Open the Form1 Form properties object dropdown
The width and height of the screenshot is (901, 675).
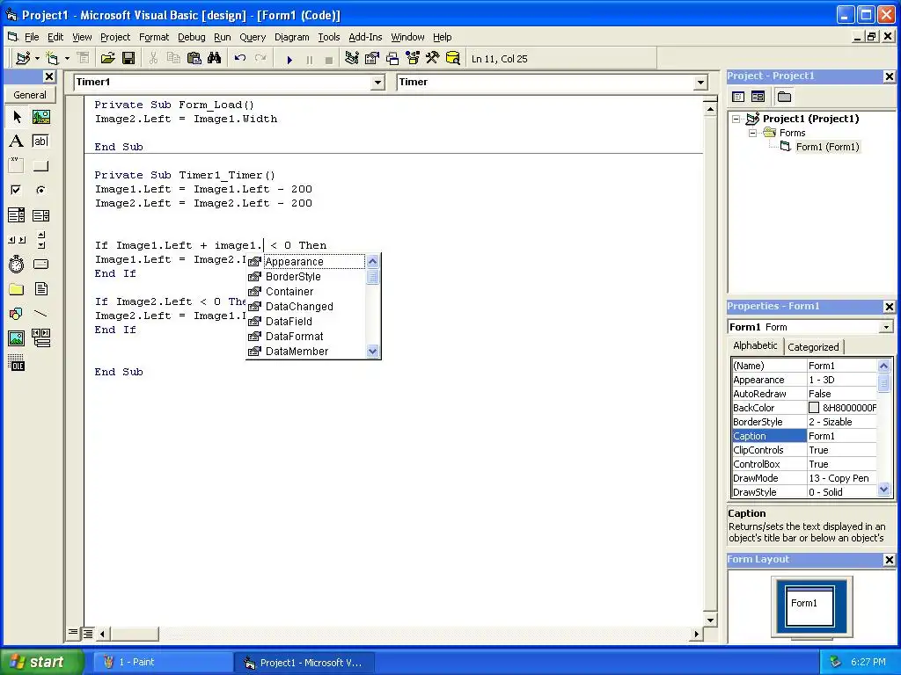pyautogui.click(x=886, y=327)
